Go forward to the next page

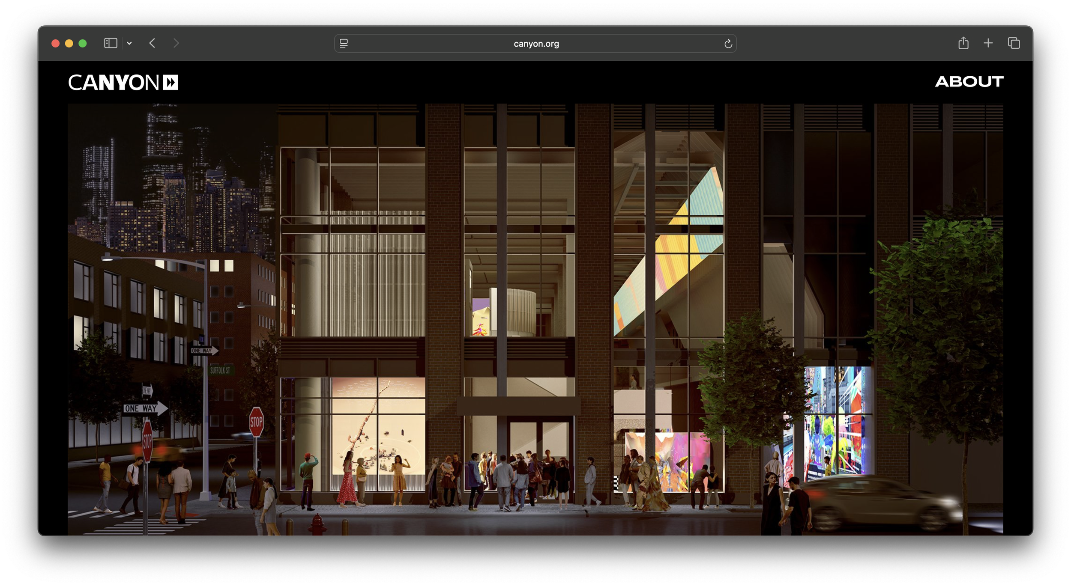(x=176, y=43)
